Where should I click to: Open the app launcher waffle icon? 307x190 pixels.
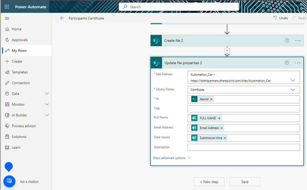coord(7,7)
